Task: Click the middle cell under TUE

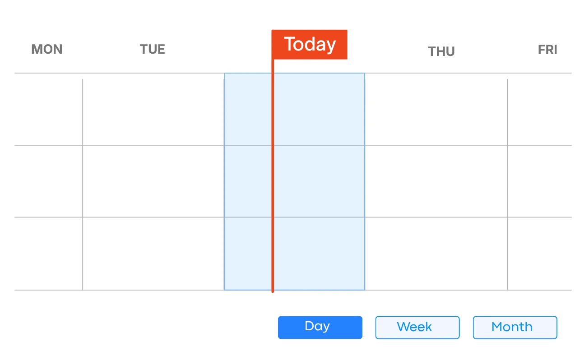Action: tap(153, 180)
